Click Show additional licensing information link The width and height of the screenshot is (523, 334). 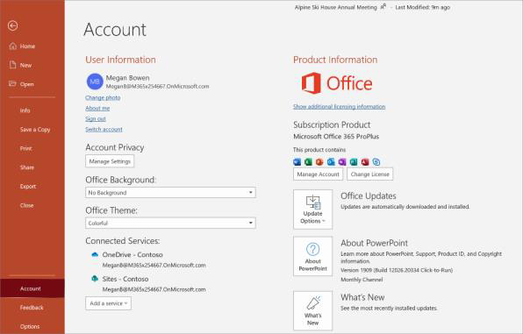coord(340,107)
